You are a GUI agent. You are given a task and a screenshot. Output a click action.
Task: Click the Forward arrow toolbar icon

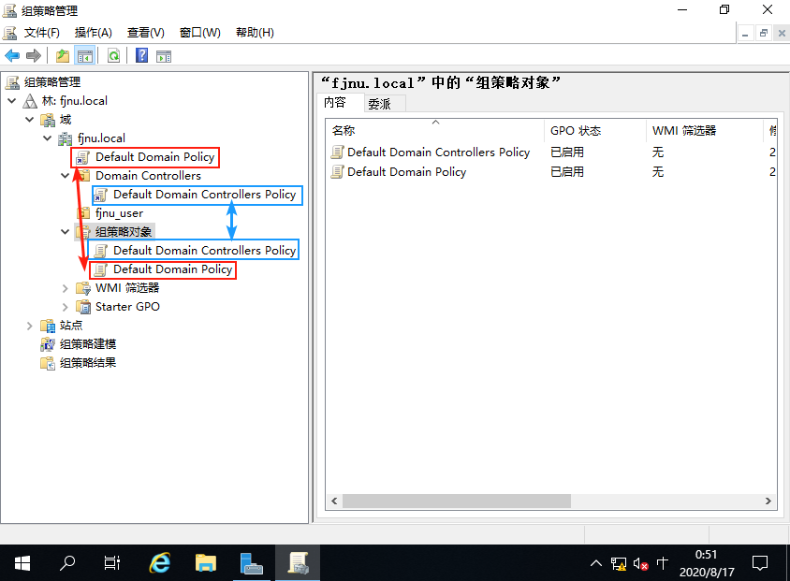pyautogui.click(x=34, y=56)
